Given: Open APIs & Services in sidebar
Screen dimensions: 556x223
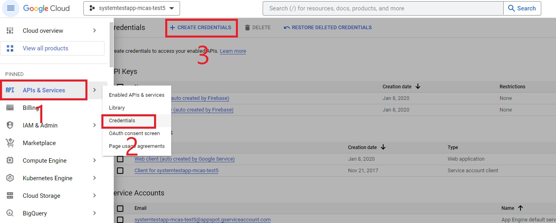Looking at the screenshot, I should click(44, 90).
